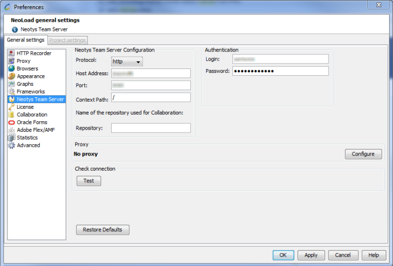
Task: Open the Protocol http dropdown
Action: (x=126, y=61)
